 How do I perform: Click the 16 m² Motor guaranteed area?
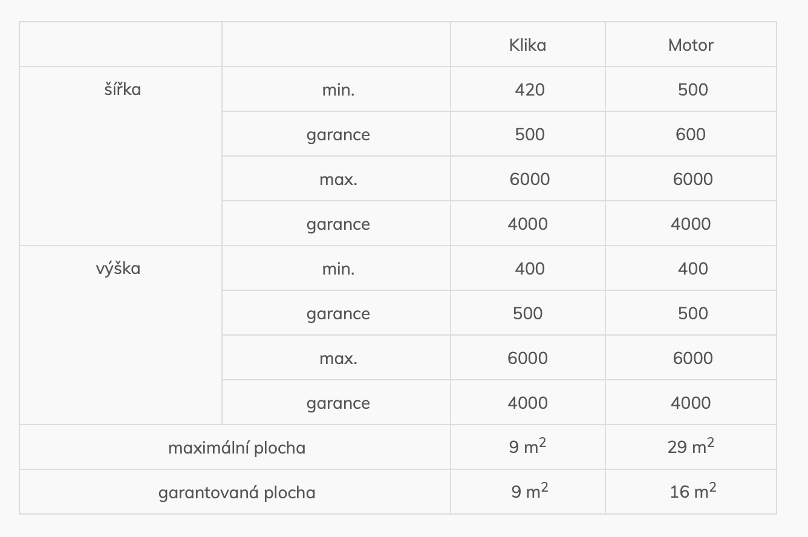click(x=693, y=491)
